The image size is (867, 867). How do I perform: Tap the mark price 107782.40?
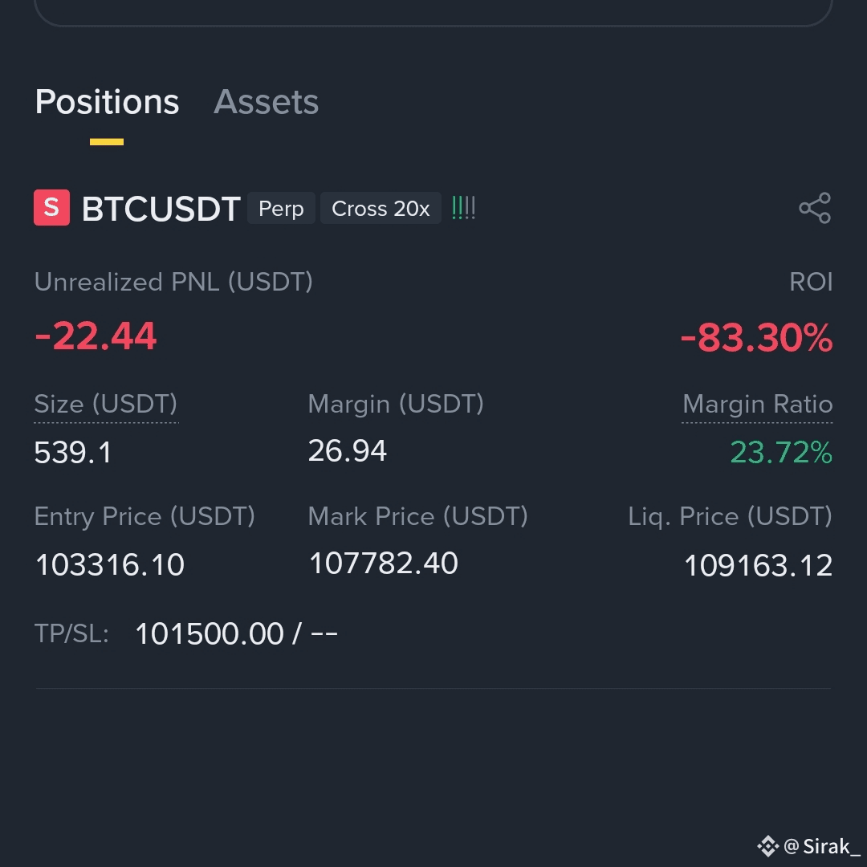[383, 564]
